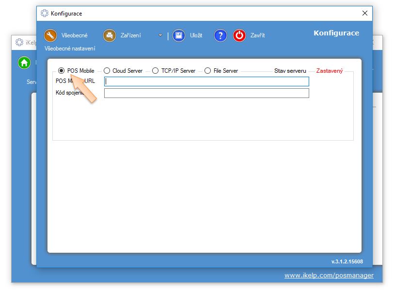Click the Konfigurace title bar app icon

[x=45, y=14]
